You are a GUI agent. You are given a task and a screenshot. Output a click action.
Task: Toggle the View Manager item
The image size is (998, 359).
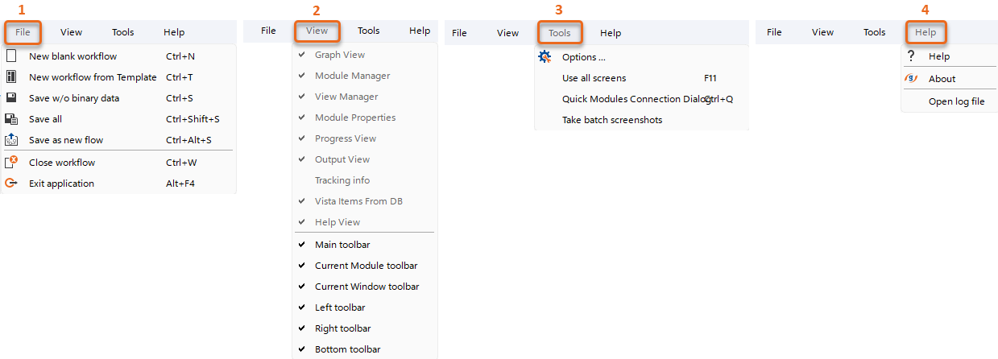pyautogui.click(x=365, y=97)
